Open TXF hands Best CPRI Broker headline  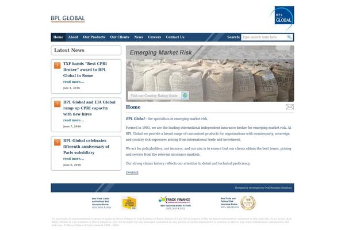tap(85, 70)
